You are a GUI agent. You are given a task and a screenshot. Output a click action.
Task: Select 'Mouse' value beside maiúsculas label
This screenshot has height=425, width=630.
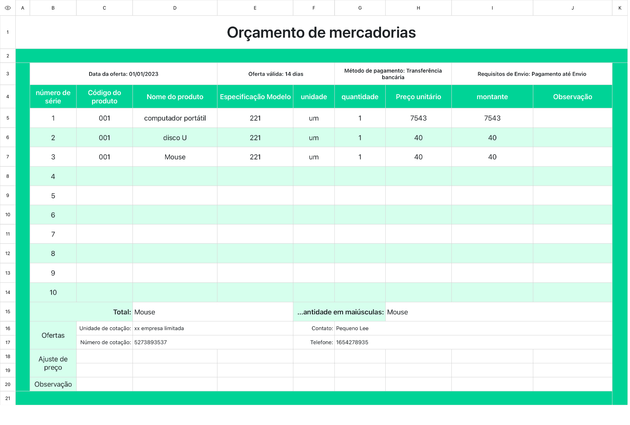[x=499, y=312]
